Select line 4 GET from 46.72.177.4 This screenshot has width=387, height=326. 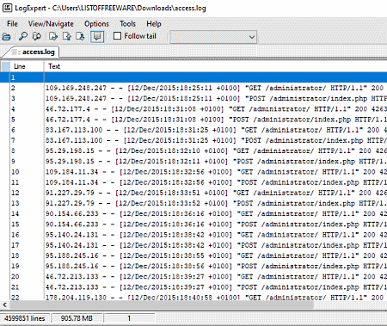193,109
